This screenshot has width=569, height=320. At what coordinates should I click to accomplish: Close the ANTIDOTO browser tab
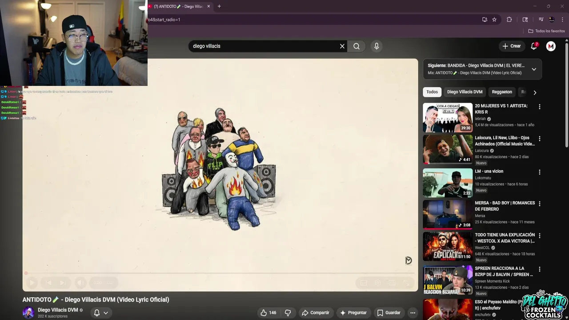pyautogui.click(x=208, y=6)
